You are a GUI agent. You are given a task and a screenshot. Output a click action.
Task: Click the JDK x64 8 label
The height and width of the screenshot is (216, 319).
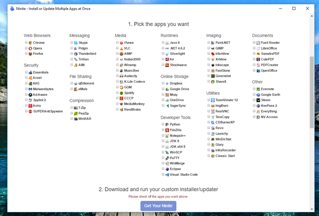click(177, 147)
